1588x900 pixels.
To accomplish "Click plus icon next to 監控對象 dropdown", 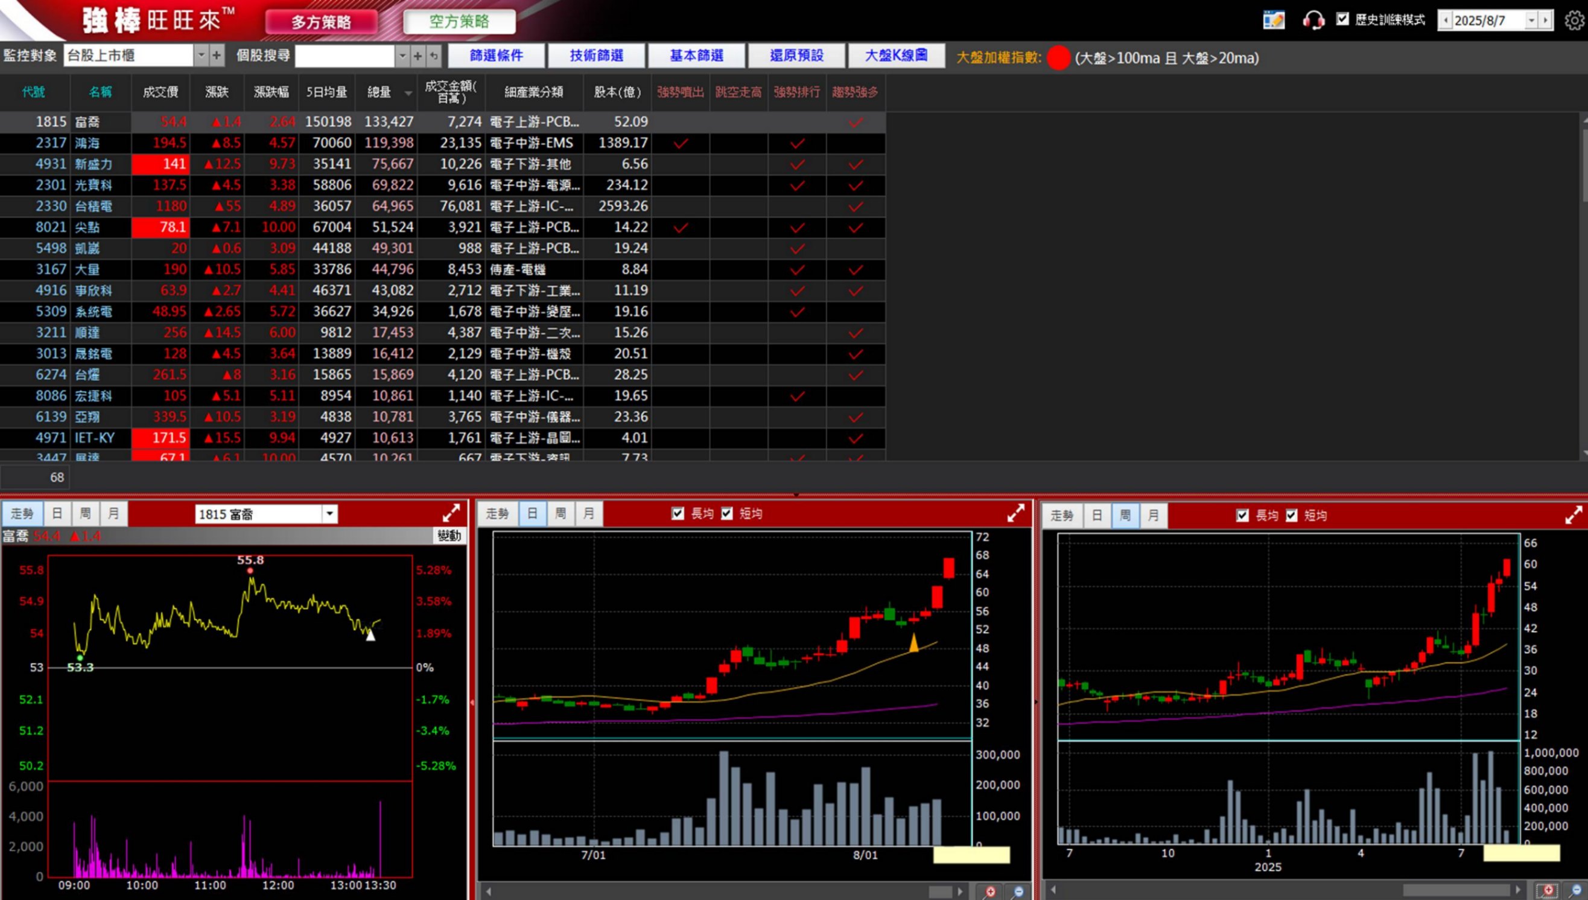I will pos(216,56).
